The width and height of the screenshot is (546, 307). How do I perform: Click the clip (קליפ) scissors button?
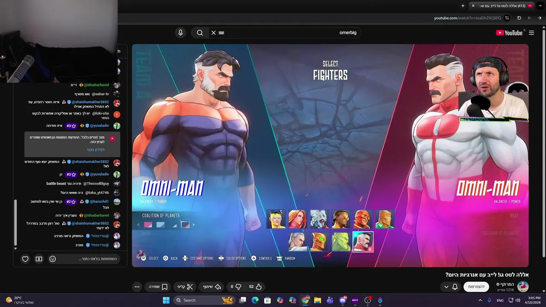point(186,287)
